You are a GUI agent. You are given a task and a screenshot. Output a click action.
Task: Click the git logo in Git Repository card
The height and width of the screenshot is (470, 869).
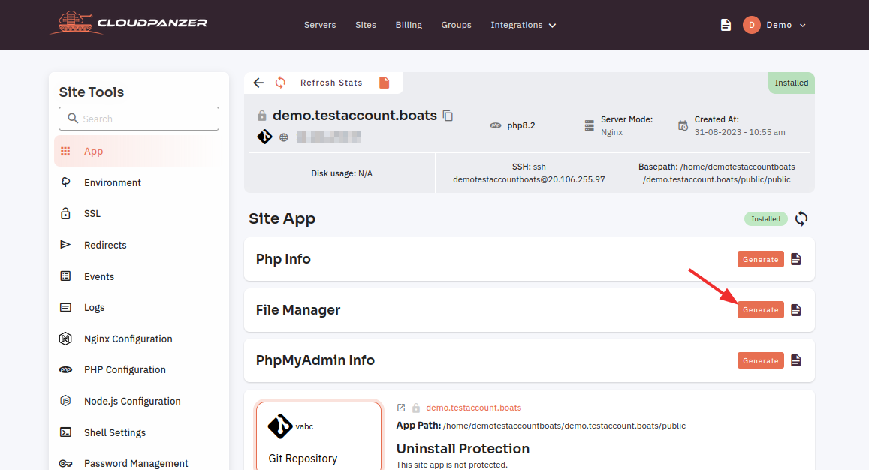(x=280, y=426)
